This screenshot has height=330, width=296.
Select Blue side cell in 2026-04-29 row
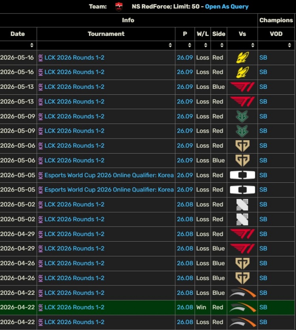[x=219, y=249]
